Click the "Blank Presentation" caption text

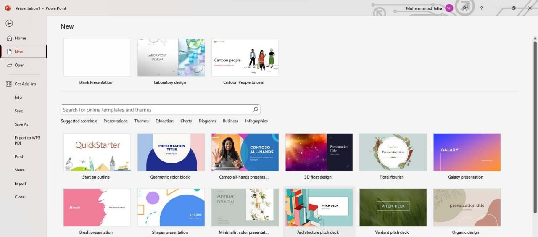click(96, 82)
